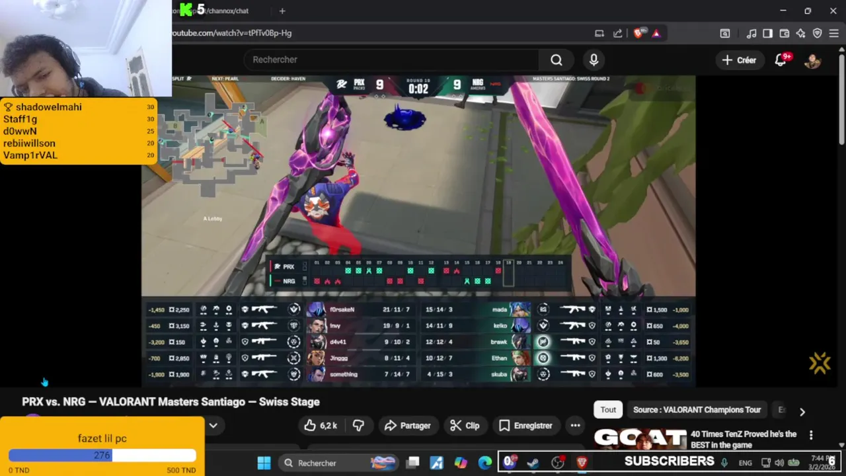846x476 pixels.
Task: Click the Brave VPN shield icon
Action: (x=818, y=33)
